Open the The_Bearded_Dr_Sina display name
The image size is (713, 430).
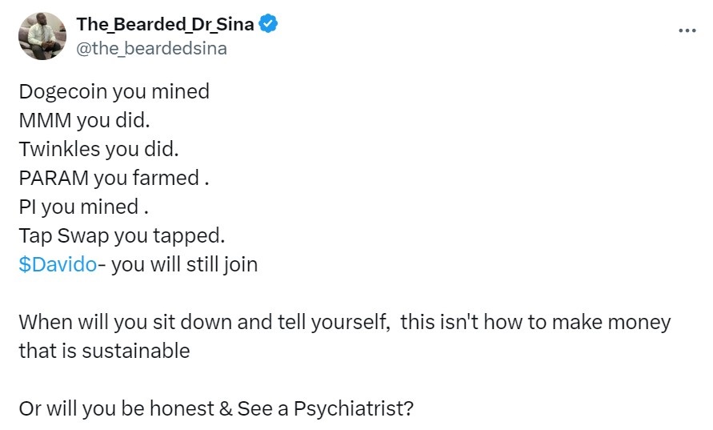165,24
